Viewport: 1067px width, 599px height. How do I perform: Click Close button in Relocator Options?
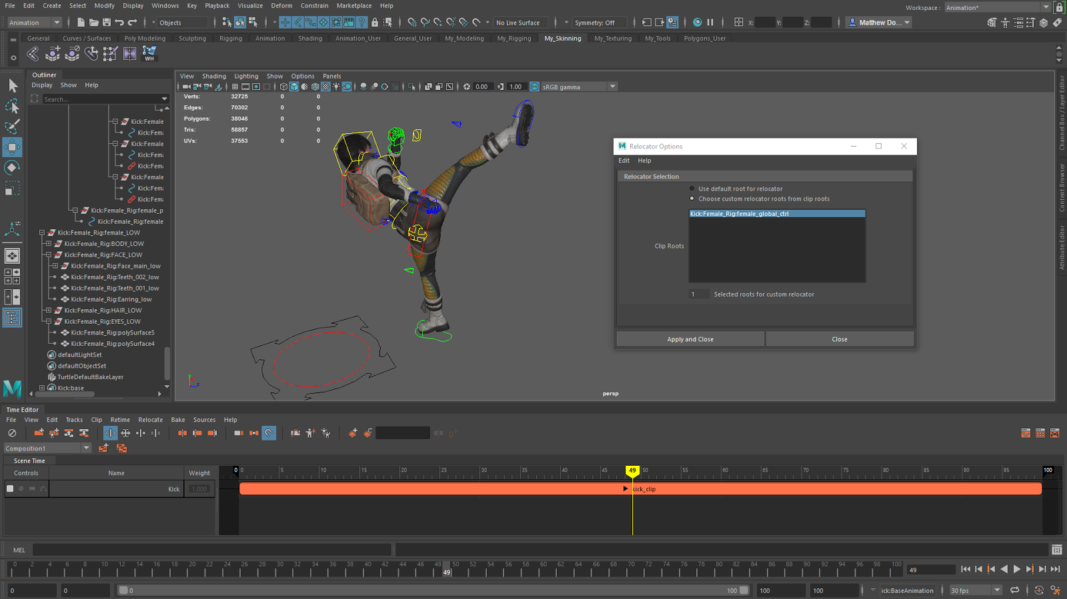point(840,339)
